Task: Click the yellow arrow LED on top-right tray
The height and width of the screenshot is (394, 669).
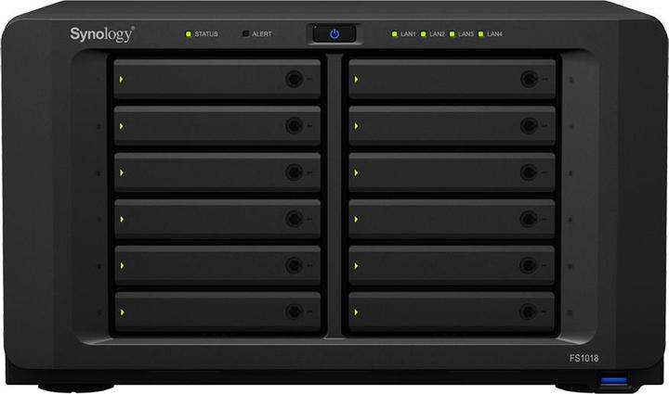Action: tap(356, 79)
